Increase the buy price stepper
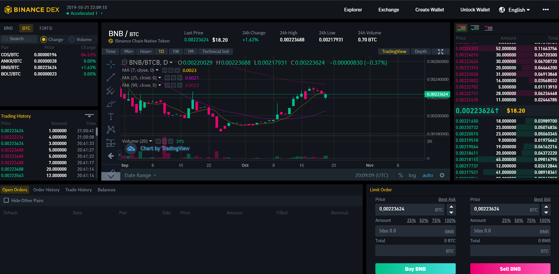 (x=451, y=207)
